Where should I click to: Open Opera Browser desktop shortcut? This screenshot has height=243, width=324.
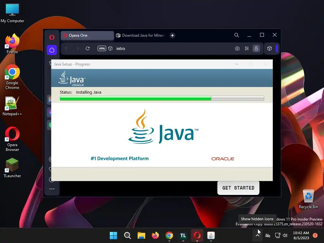12,139
